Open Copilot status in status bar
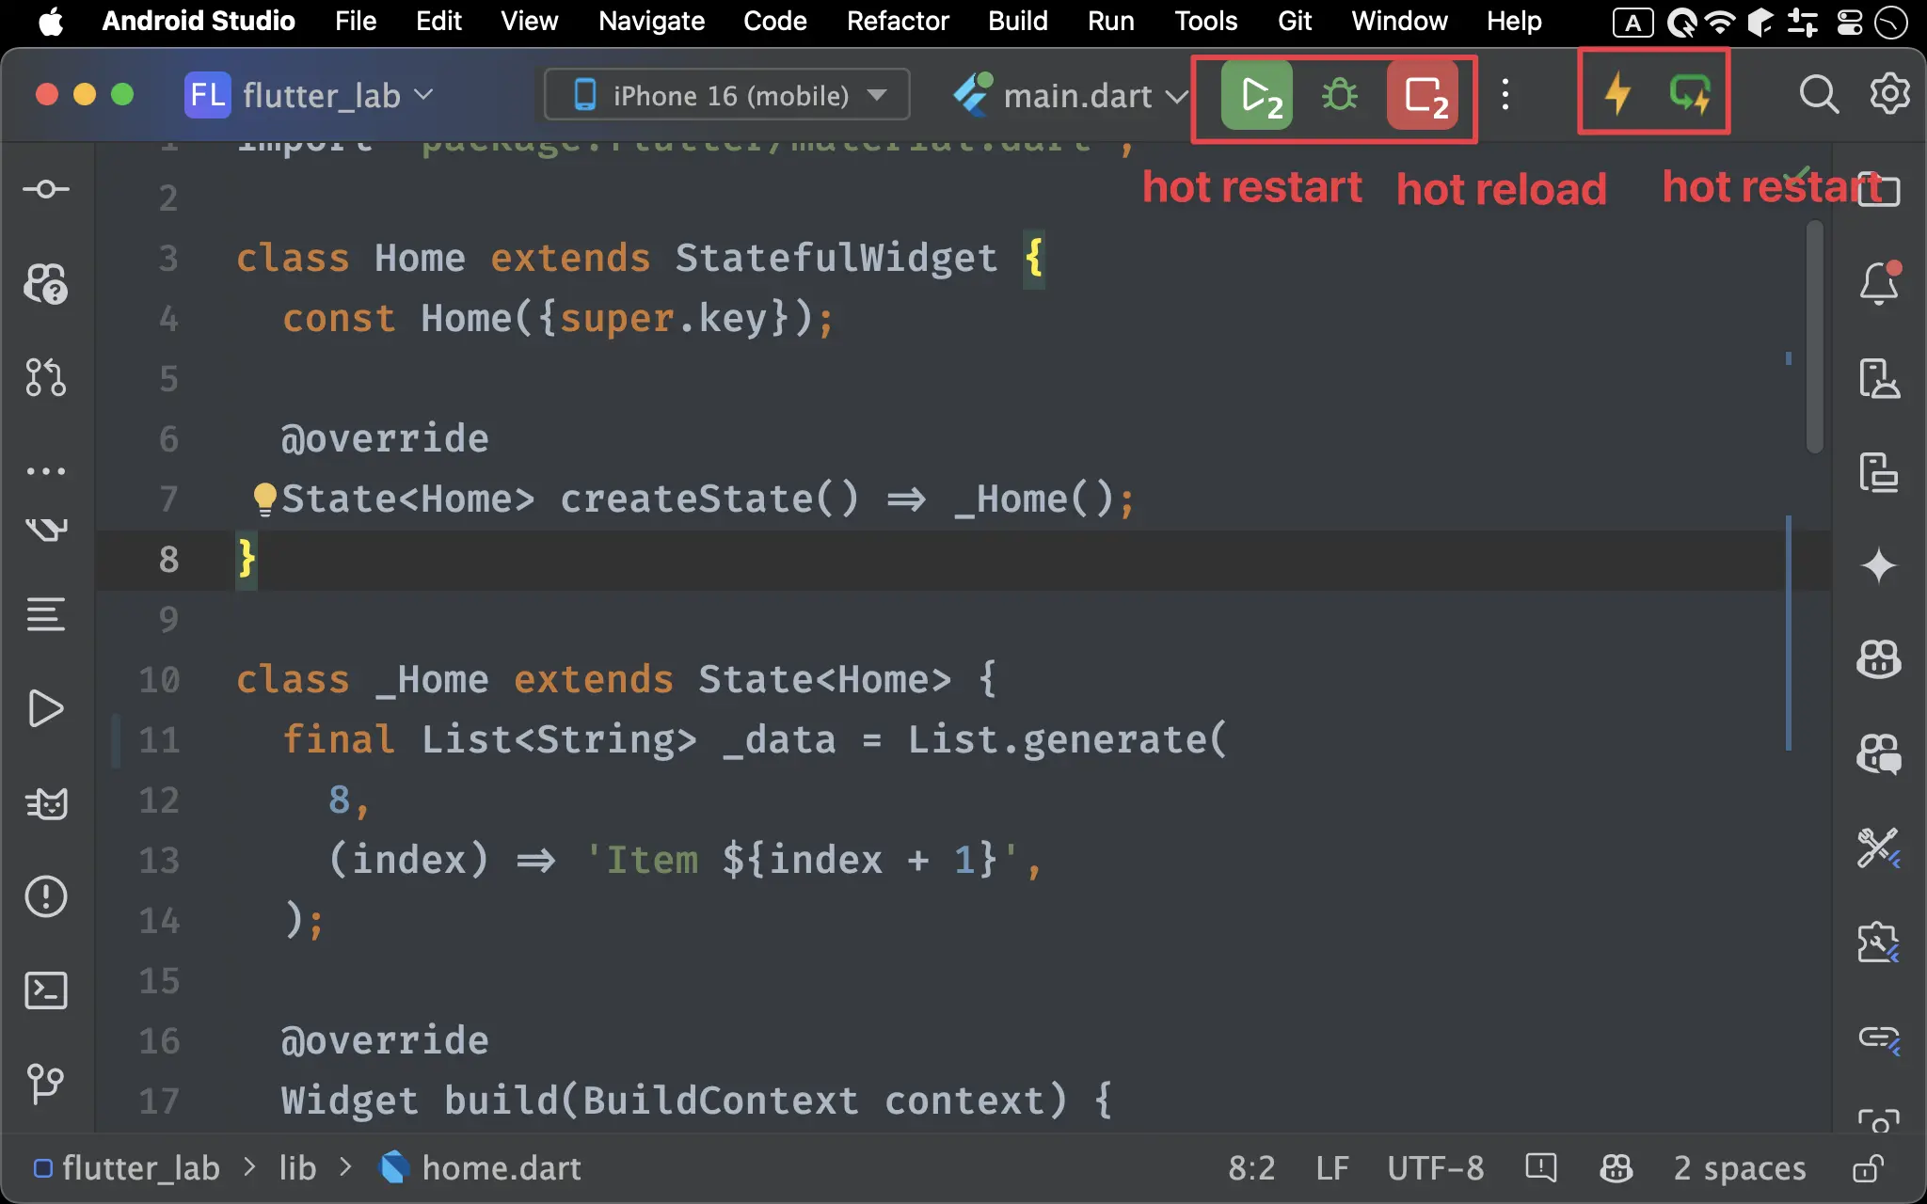The width and height of the screenshot is (1927, 1204). (x=1616, y=1167)
